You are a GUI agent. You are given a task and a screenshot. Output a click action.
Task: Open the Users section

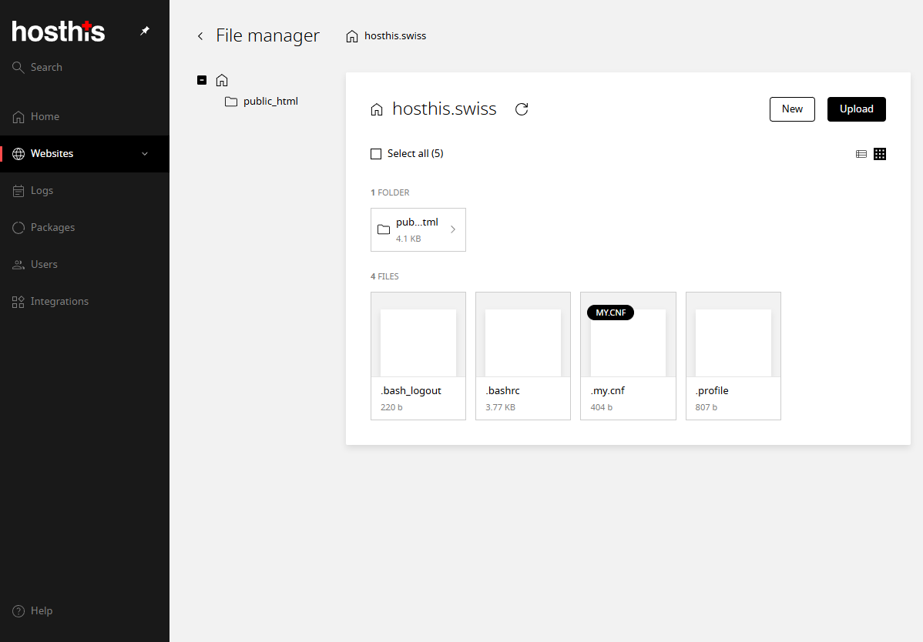pyautogui.click(x=44, y=264)
